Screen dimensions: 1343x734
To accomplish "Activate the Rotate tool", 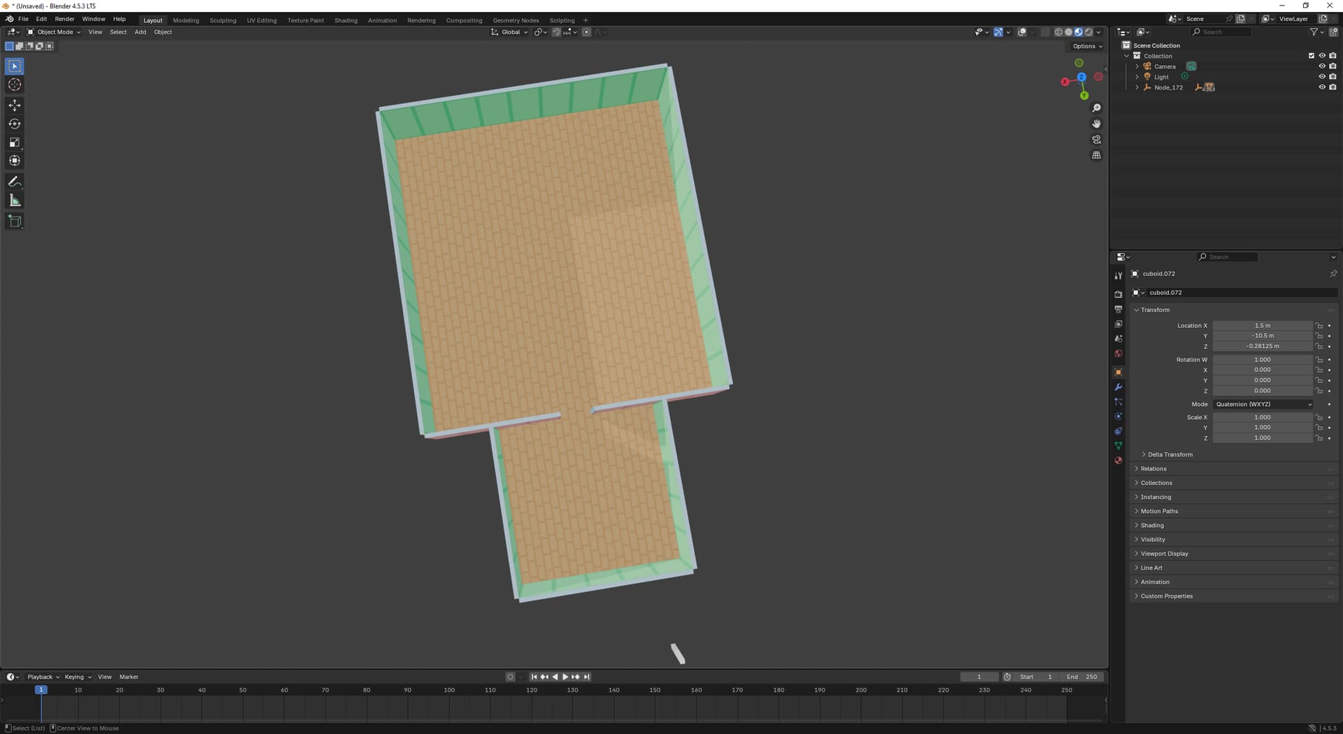I will coord(15,124).
